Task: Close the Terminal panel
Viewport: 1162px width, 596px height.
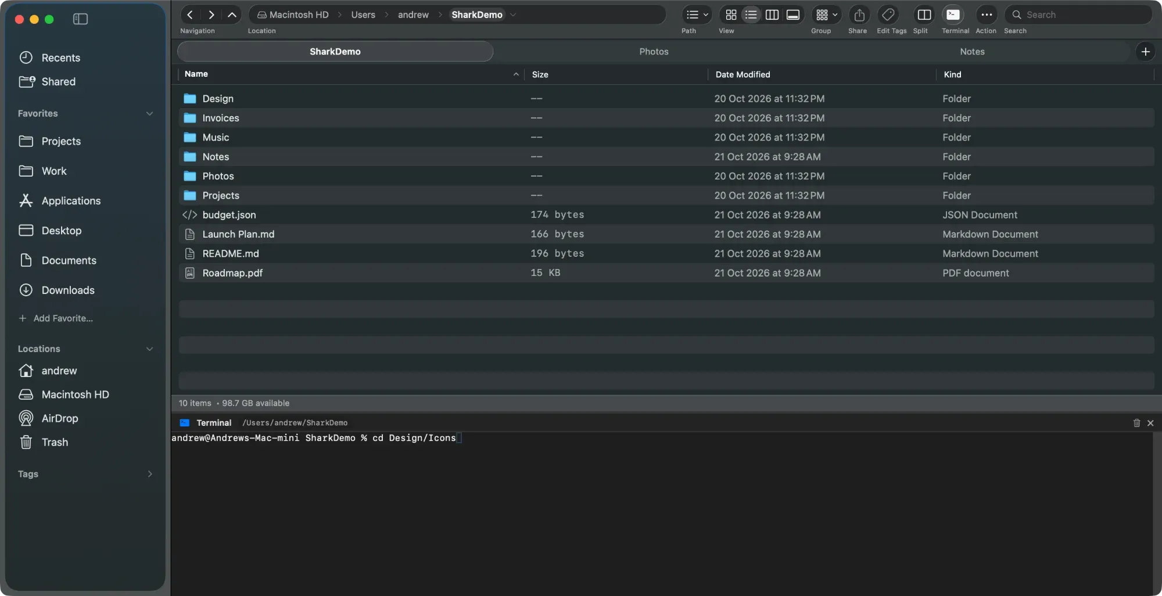Action: click(1150, 423)
